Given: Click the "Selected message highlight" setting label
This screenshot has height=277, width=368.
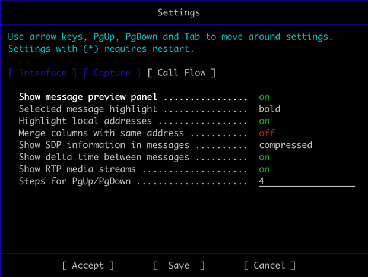Looking at the screenshot, I should [88, 109].
